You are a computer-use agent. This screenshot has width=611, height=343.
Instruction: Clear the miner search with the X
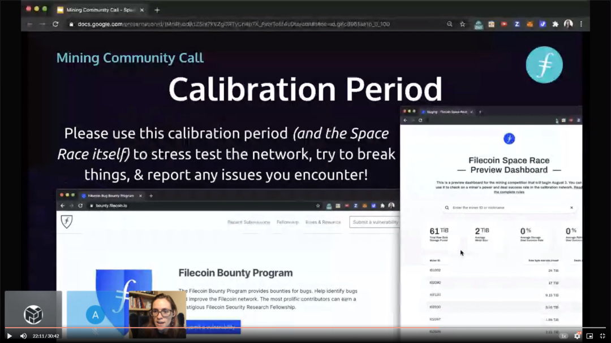point(571,207)
